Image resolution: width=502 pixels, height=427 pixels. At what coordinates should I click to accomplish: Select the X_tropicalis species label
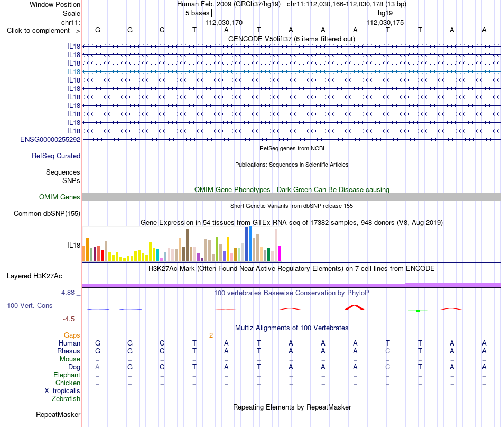[x=62, y=391]
